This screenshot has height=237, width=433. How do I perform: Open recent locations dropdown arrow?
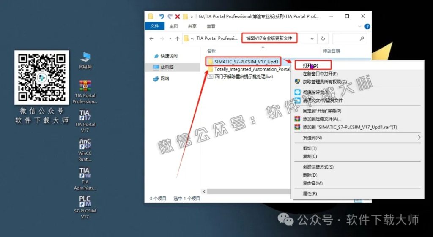click(170, 38)
